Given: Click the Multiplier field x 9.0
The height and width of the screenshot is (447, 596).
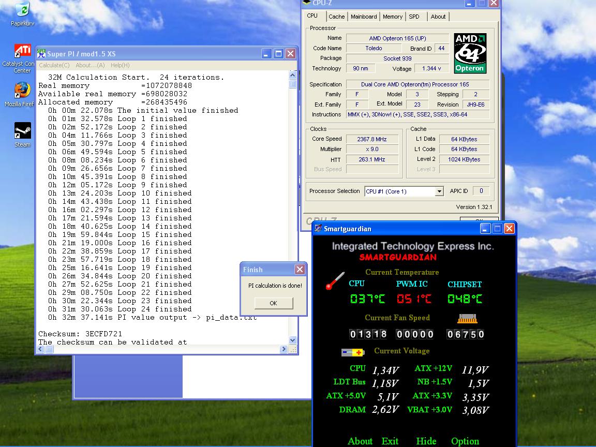Looking at the screenshot, I should tap(372, 149).
